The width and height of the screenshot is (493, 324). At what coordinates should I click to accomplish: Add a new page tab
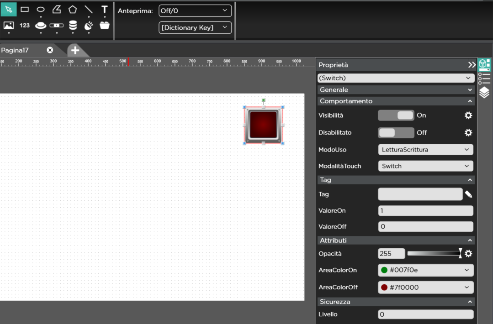point(75,50)
